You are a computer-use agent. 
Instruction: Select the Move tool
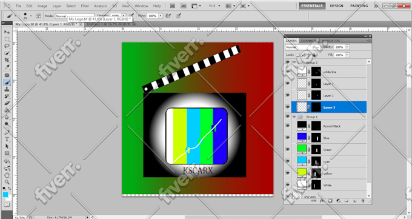tap(7, 32)
